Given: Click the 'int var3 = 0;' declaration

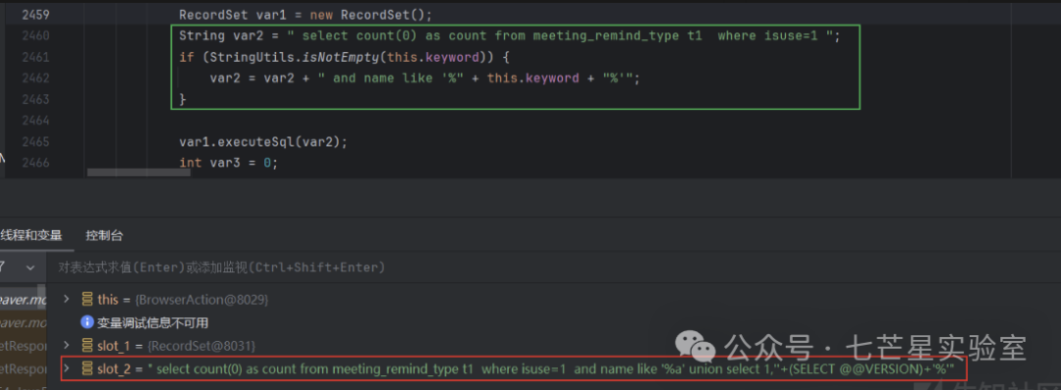Looking at the screenshot, I should tap(228, 163).
